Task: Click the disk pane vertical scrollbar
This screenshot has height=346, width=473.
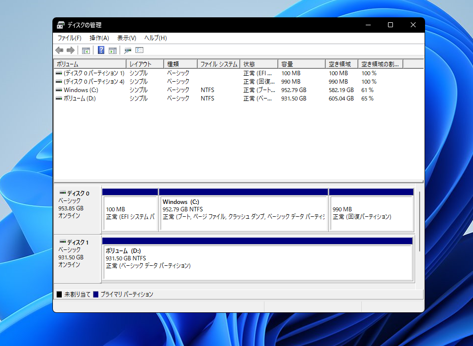Action: pos(419,221)
